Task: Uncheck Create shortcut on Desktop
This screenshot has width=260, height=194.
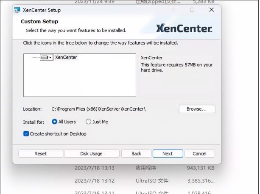Action: 26,134
